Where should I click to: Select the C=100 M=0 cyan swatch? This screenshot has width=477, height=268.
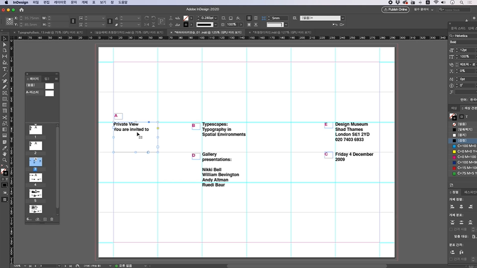[463, 146]
